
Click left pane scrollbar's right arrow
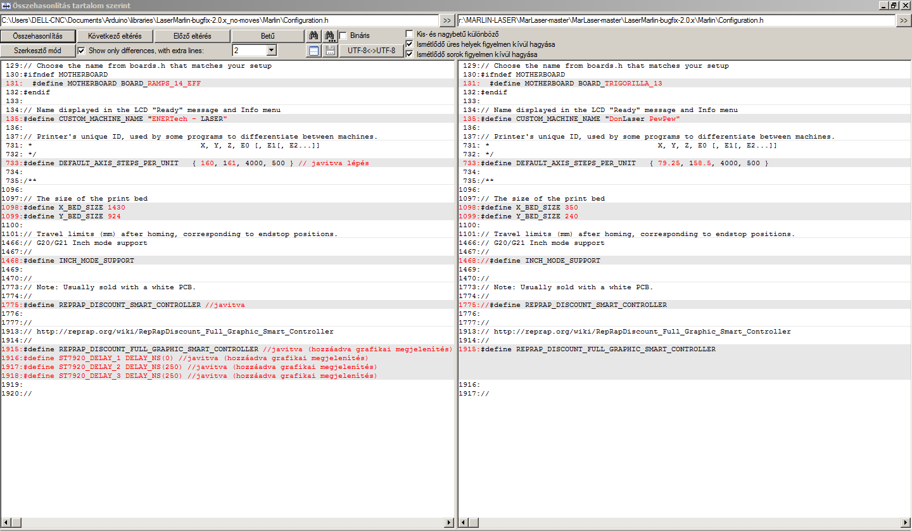pos(449,523)
